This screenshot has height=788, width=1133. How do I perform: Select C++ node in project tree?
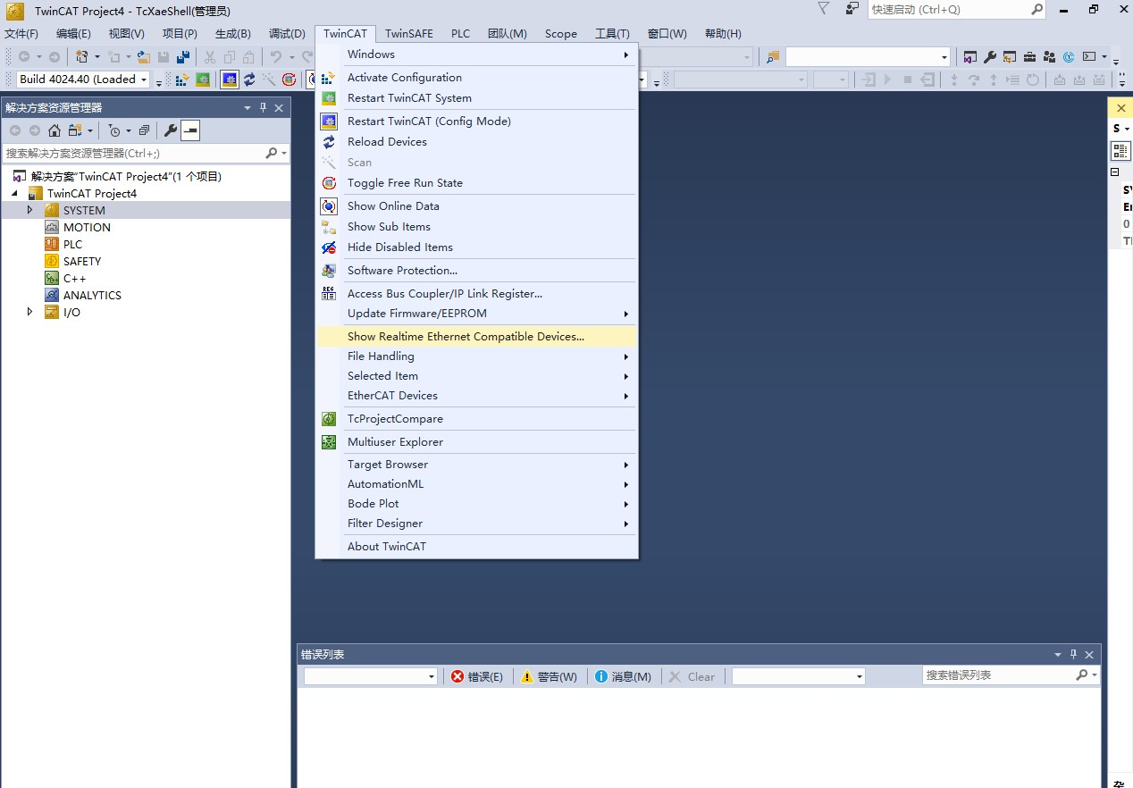[75, 278]
